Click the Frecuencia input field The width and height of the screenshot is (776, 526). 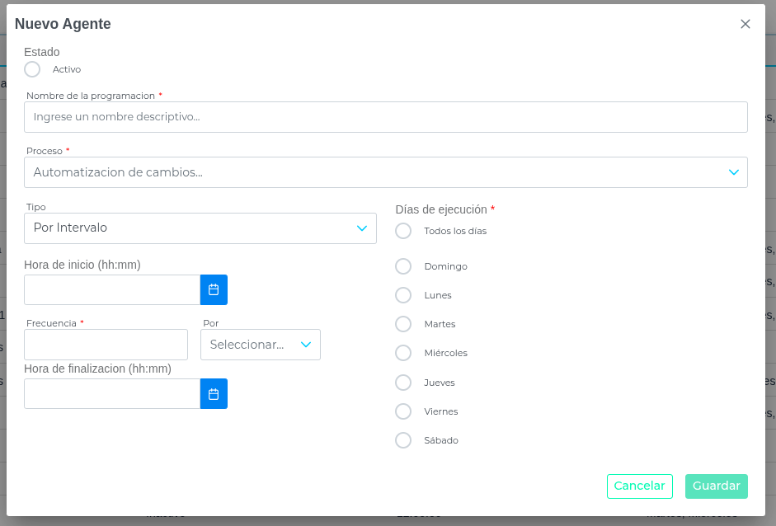(106, 345)
